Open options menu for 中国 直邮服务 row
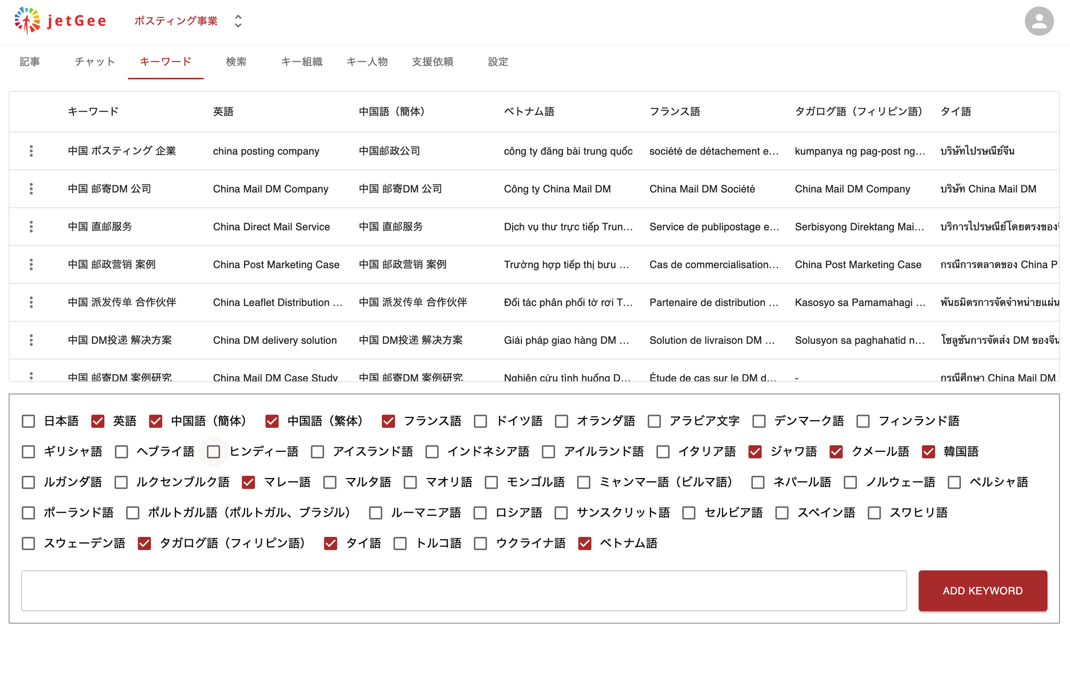The width and height of the screenshot is (1070, 697). pos(31,227)
